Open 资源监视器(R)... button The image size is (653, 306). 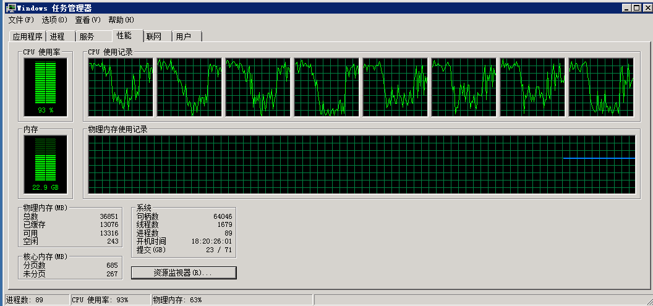click(x=184, y=273)
